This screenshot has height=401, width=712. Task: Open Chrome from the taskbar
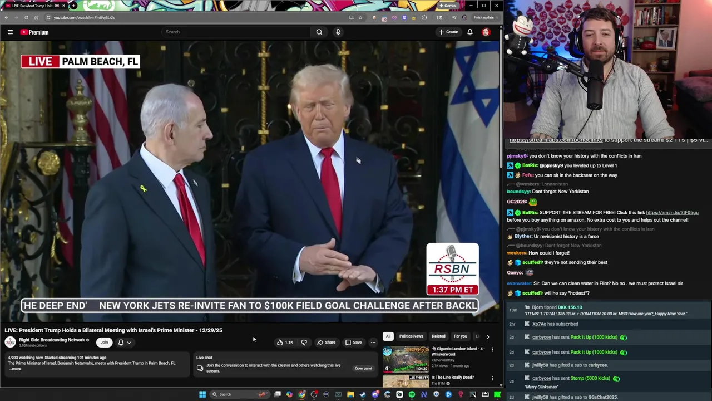pos(301,394)
